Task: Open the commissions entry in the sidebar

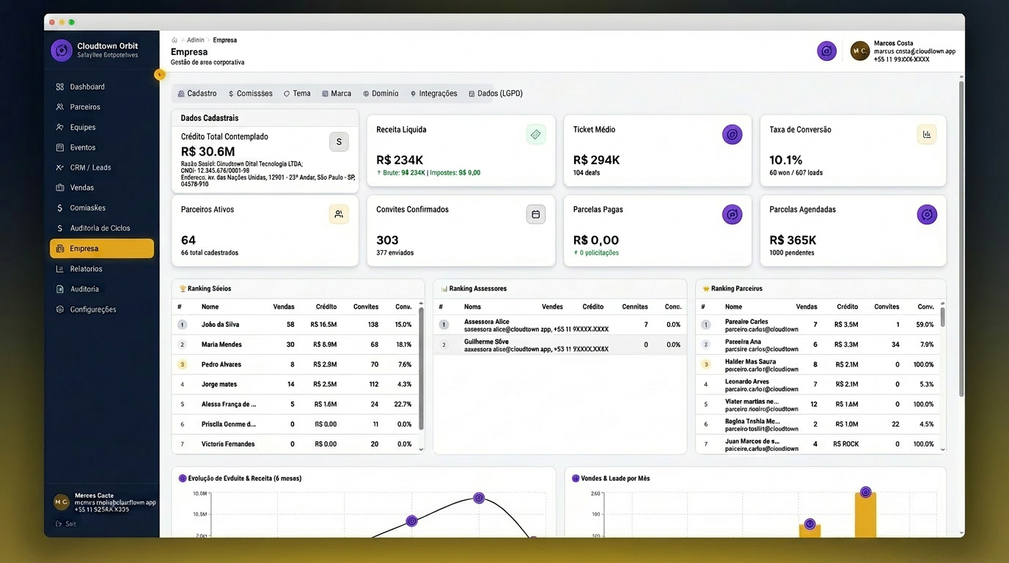Action: pos(102,208)
